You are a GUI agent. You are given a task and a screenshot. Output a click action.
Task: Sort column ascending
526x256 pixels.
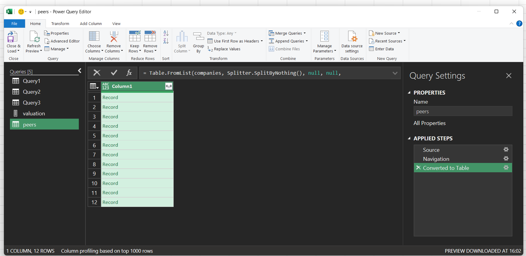[166, 33]
